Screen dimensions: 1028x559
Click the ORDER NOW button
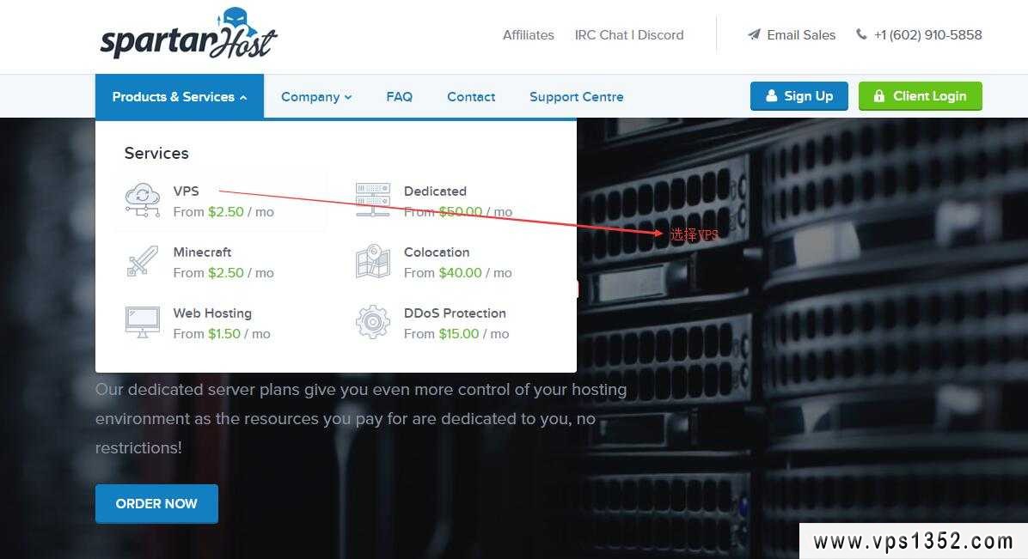156,504
